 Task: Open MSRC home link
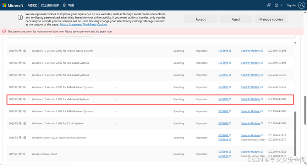[32, 5]
